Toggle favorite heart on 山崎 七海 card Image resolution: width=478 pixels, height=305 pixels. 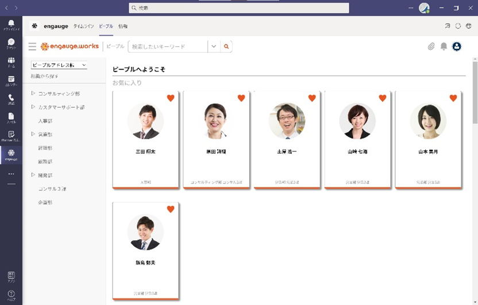coord(383,98)
